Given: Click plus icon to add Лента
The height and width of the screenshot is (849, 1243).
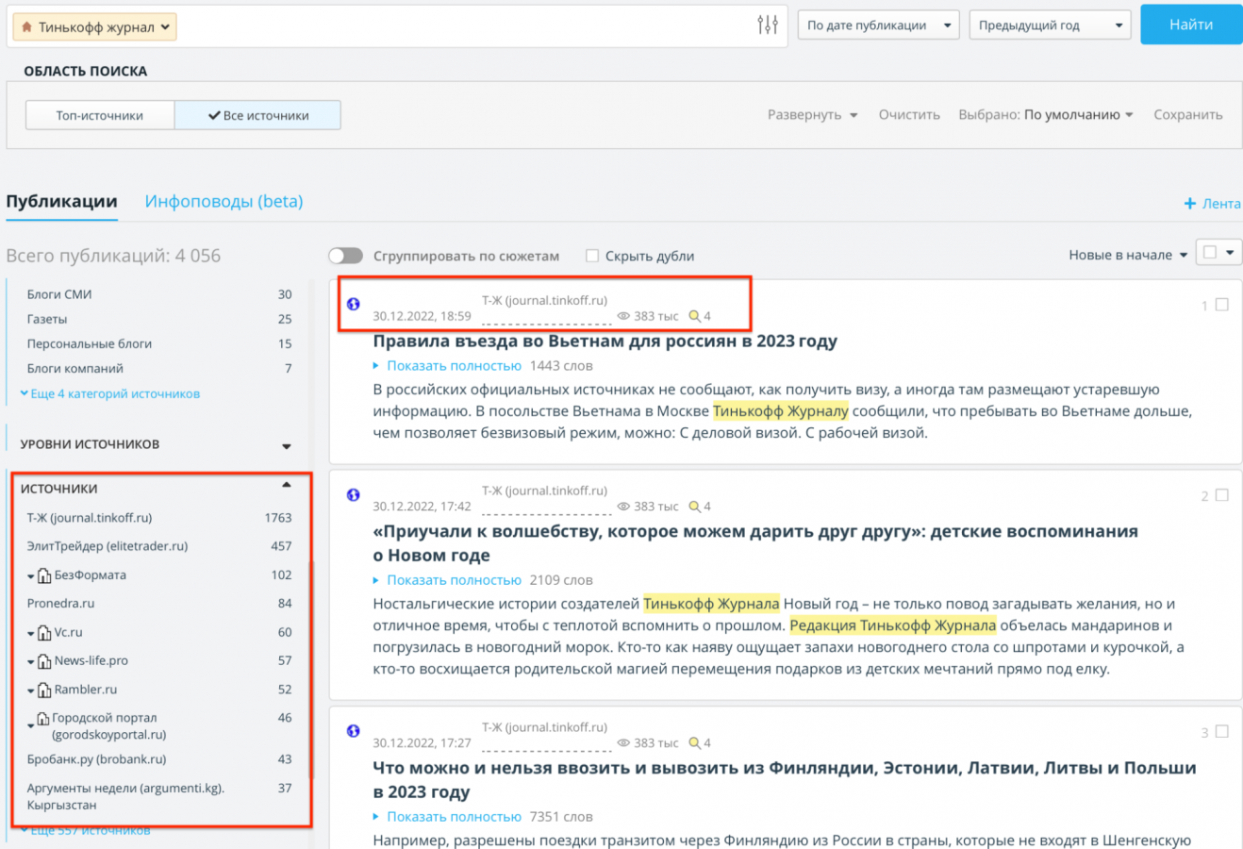Looking at the screenshot, I should tap(1190, 204).
